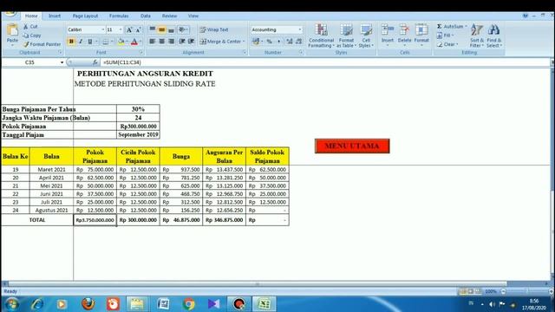Open the font size 11 dropdown
Screen dimensions: 555x312
pyautogui.click(x=121, y=29)
